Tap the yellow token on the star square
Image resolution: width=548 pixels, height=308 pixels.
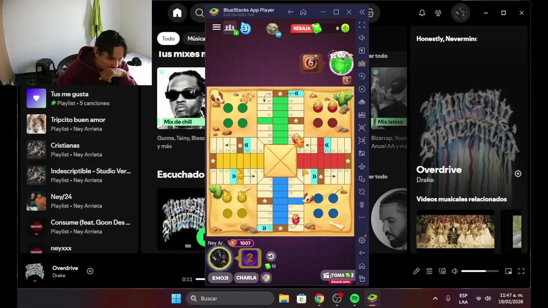pos(240,174)
